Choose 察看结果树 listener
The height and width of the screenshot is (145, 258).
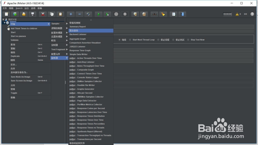(x=91, y=23)
